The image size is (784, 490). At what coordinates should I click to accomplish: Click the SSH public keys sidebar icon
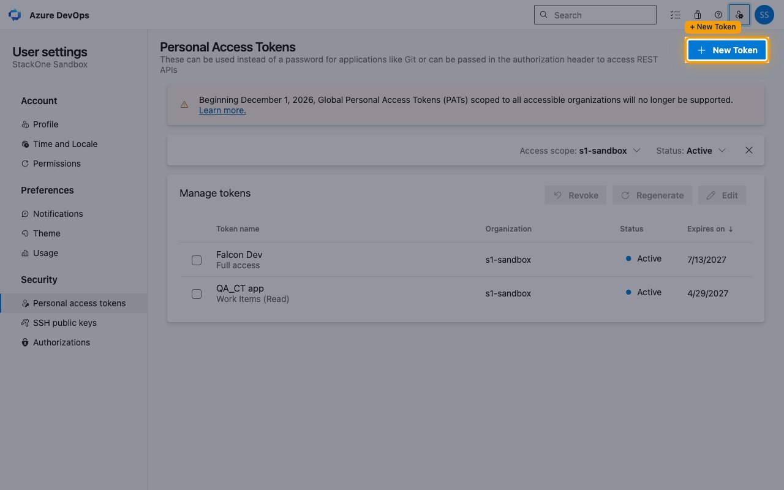point(25,323)
